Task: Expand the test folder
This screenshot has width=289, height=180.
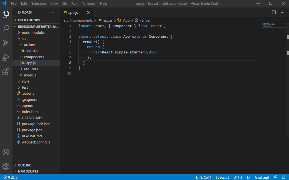Action: (36, 87)
